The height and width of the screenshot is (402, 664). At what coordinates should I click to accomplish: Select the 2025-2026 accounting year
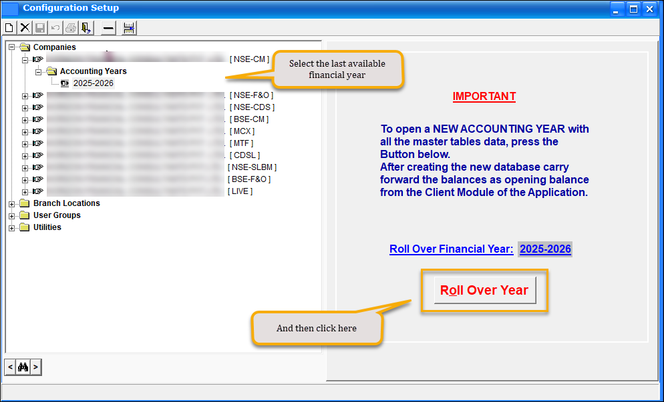click(x=93, y=83)
